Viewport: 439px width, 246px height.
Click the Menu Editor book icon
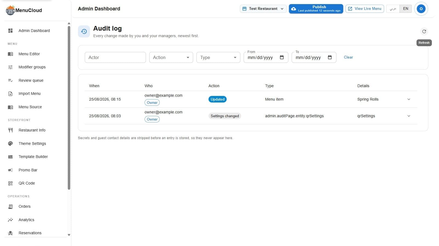pyautogui.click(x=10, y=54)
